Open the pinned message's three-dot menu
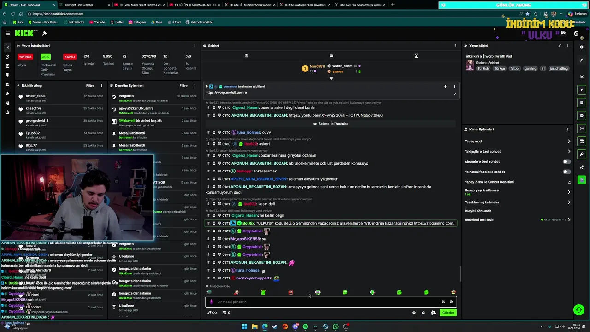 (454, 86)
